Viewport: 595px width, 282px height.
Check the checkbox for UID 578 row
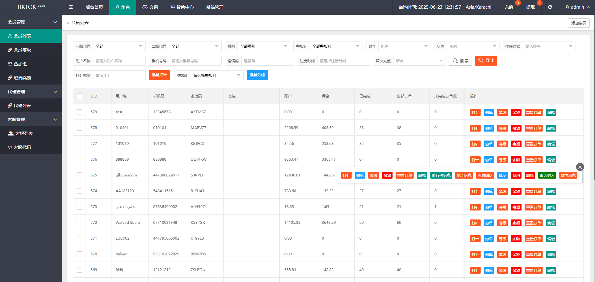[79, 128]
